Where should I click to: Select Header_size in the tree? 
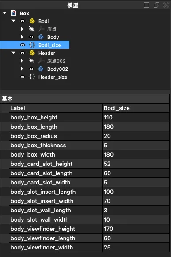pyautogui.click(x=53, y=77)
